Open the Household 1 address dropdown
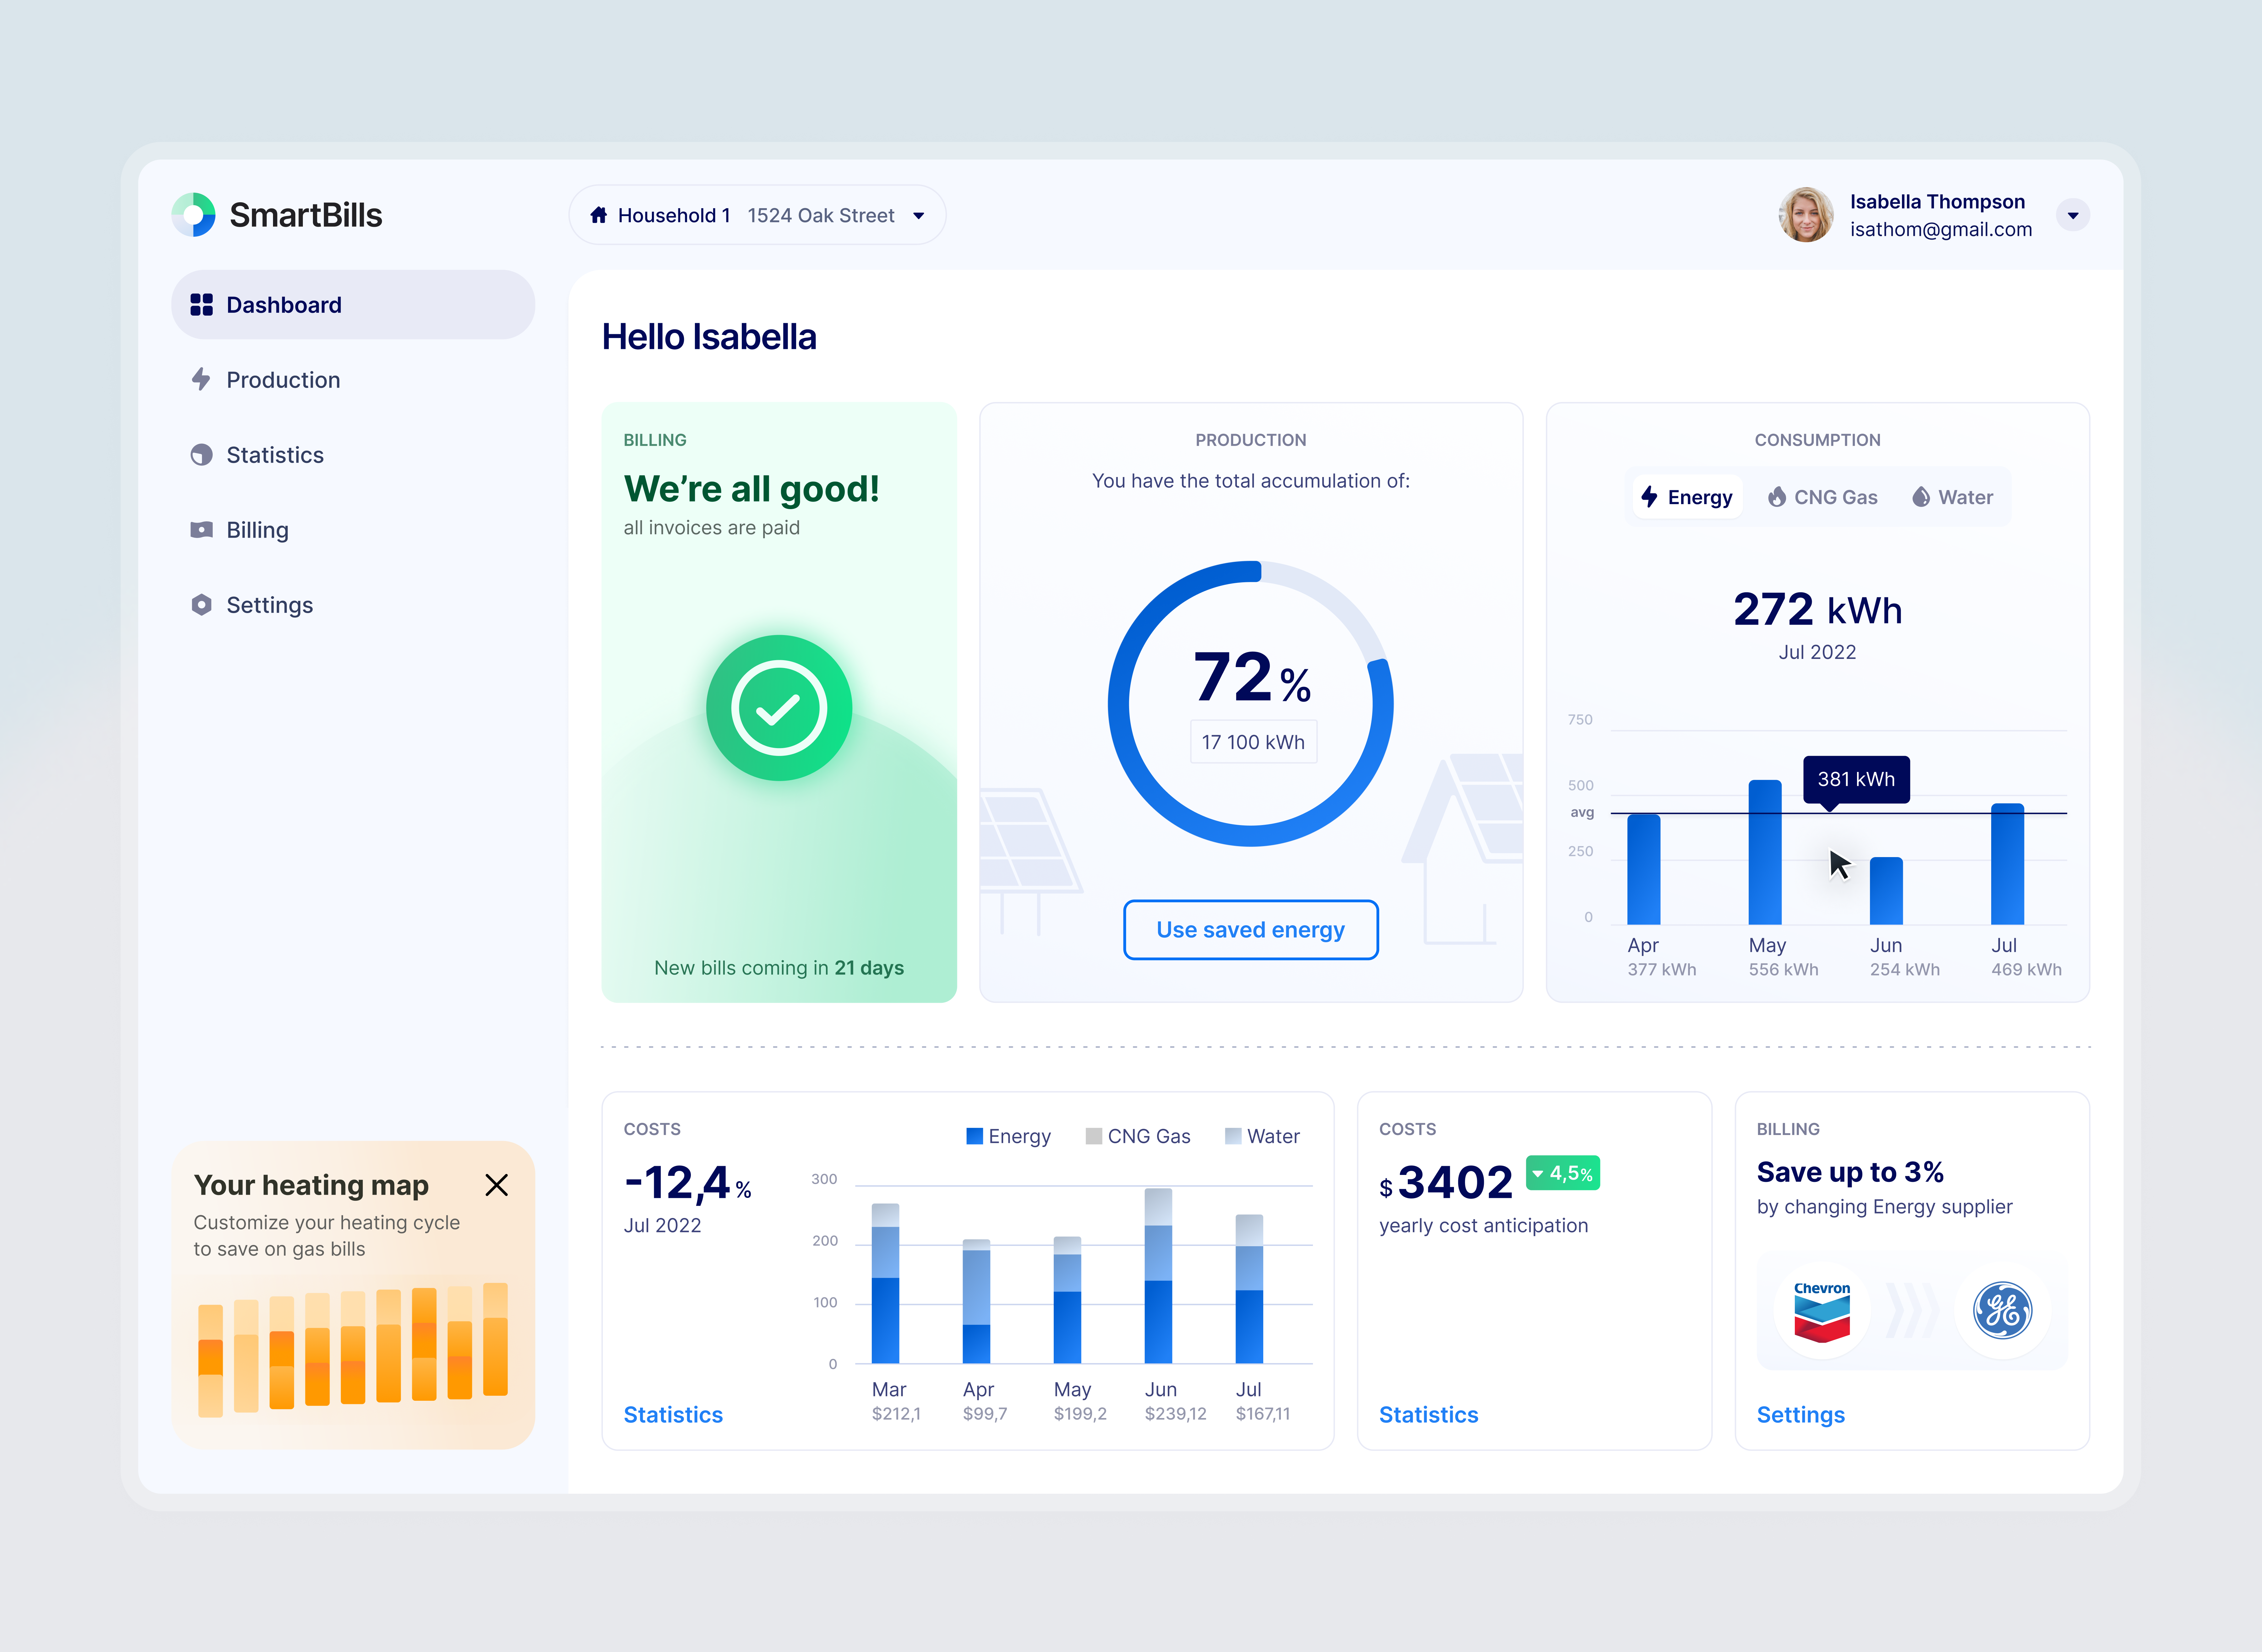 (x=757, y=215)
